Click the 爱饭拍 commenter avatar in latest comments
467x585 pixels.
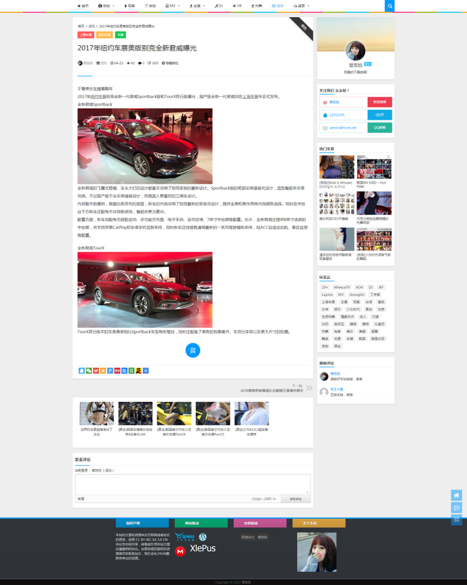click(324, 376)
